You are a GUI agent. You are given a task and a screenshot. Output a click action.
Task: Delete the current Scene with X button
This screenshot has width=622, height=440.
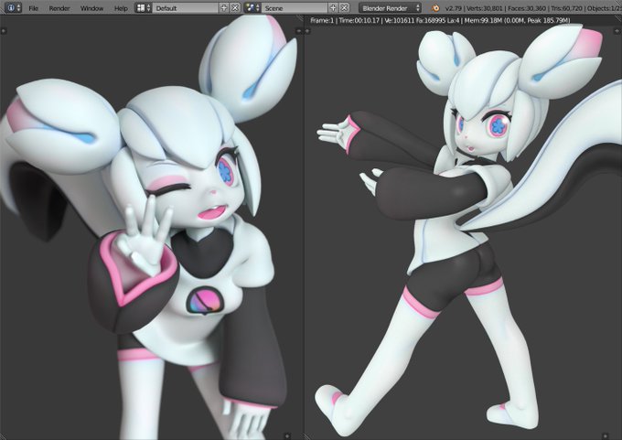pos(345,7)
